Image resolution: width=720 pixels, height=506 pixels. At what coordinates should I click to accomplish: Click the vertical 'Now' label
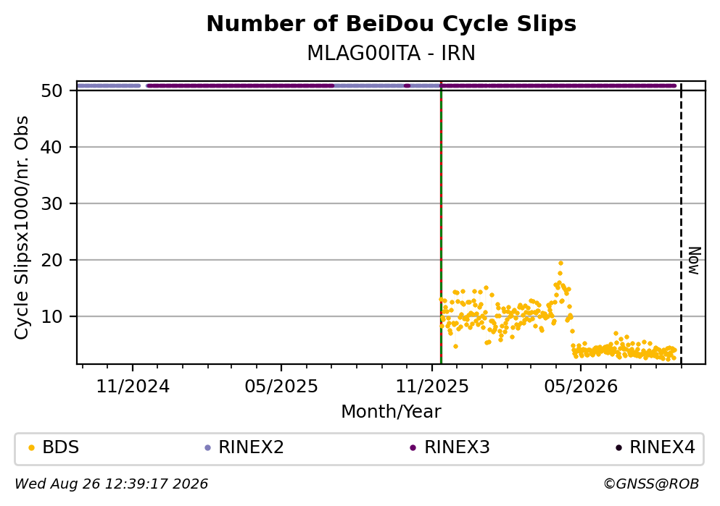695,261
